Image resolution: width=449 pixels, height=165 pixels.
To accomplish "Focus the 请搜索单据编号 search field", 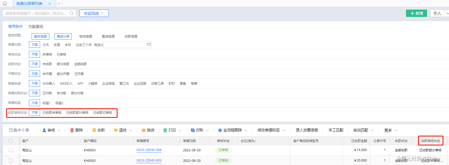I will (39, 13).
